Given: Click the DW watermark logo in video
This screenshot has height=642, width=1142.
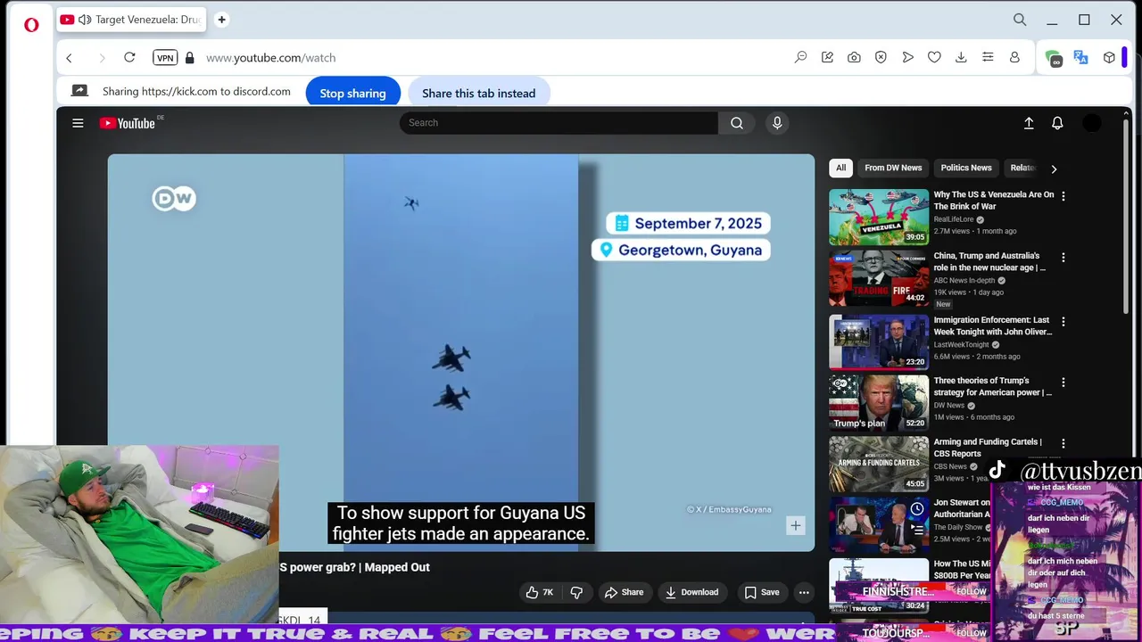Looking at the screenshot, I should tap(174, 198).
